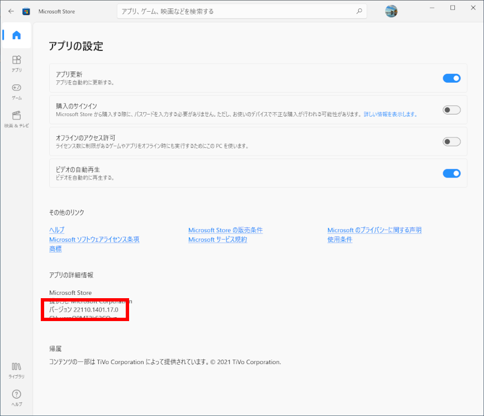Toggle the 購入のサインイン switch

[452, 110]
